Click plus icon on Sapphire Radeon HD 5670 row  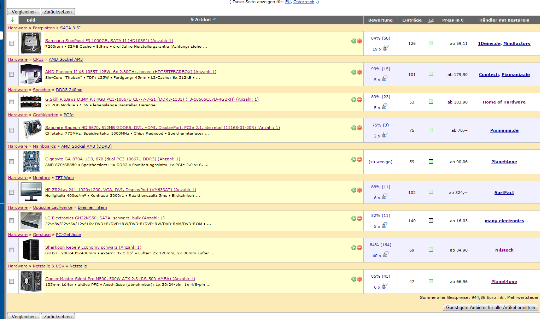[354, 128]
